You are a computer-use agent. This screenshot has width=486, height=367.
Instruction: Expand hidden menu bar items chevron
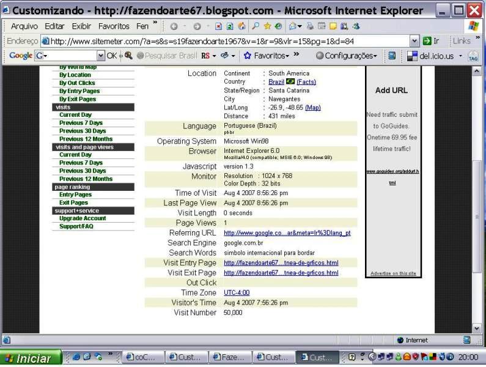click(x=155, y=23)
